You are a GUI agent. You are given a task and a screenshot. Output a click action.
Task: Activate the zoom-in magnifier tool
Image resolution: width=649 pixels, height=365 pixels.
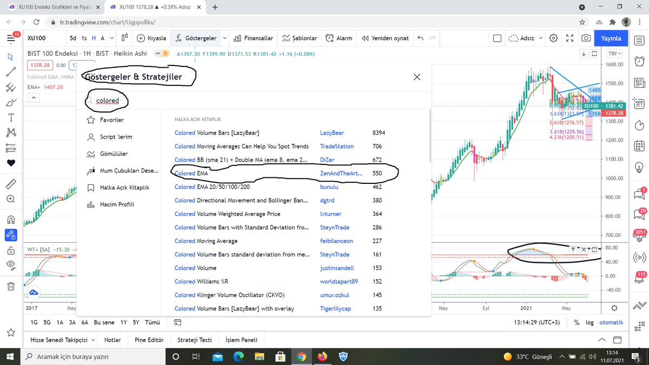[11, 199]
